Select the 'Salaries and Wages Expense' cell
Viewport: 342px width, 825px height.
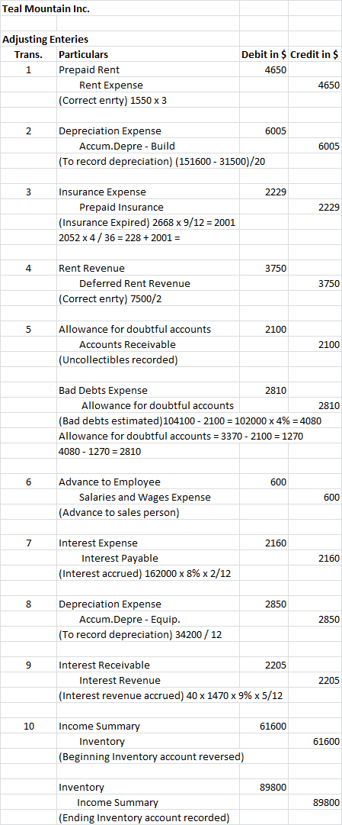click(x=145, y=497)
